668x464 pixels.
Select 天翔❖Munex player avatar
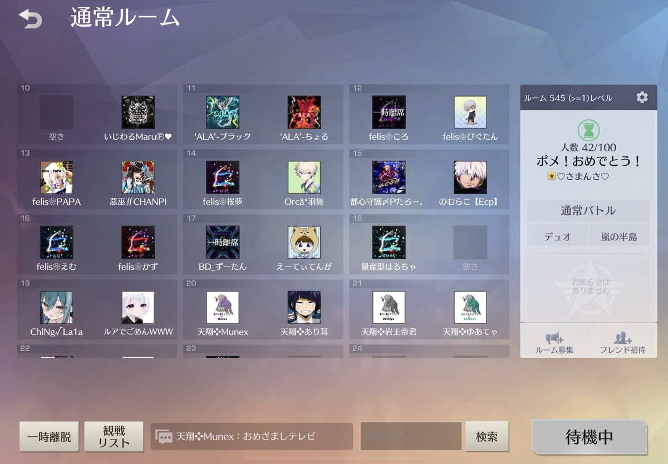[x=223, y=308]
